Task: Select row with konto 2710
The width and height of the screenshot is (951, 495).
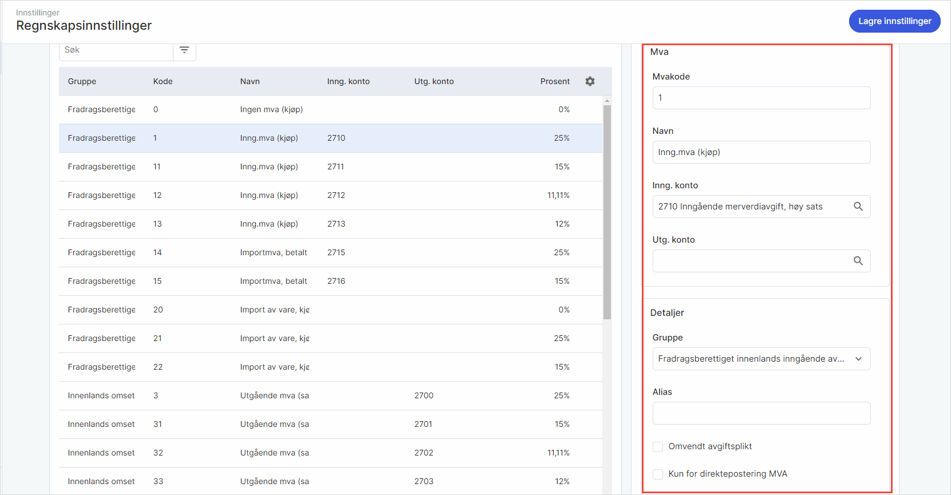Action: pos(330,138)
